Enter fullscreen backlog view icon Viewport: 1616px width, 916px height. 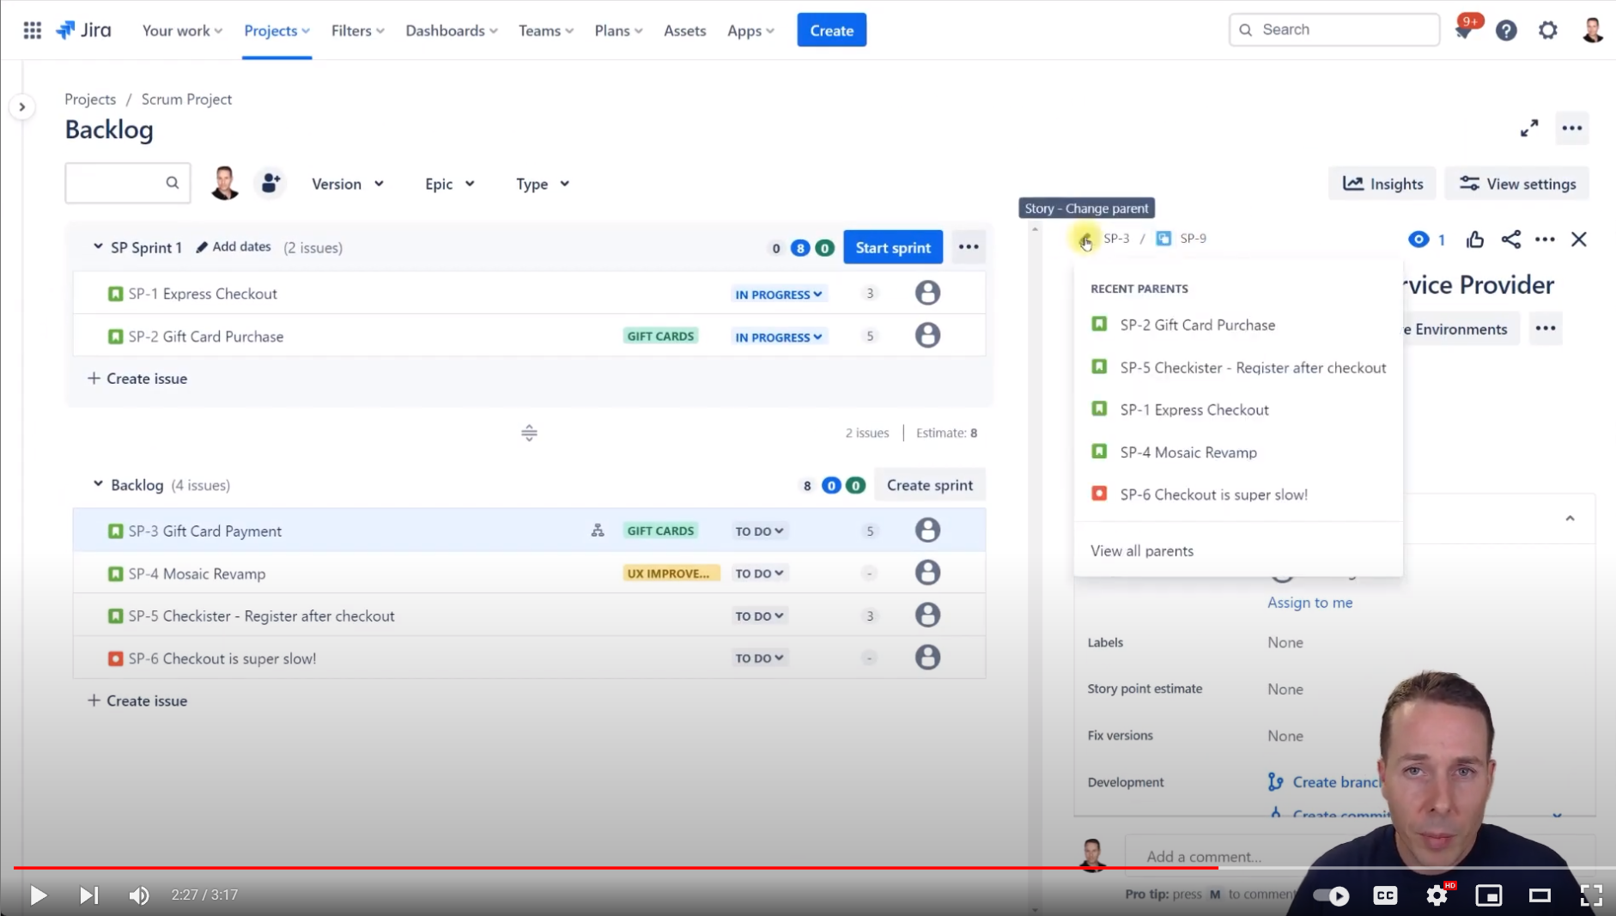(1528, 129)
